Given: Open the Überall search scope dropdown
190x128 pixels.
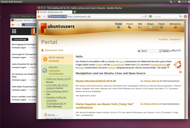Looking at the screenshot, I should coord(148,51).
